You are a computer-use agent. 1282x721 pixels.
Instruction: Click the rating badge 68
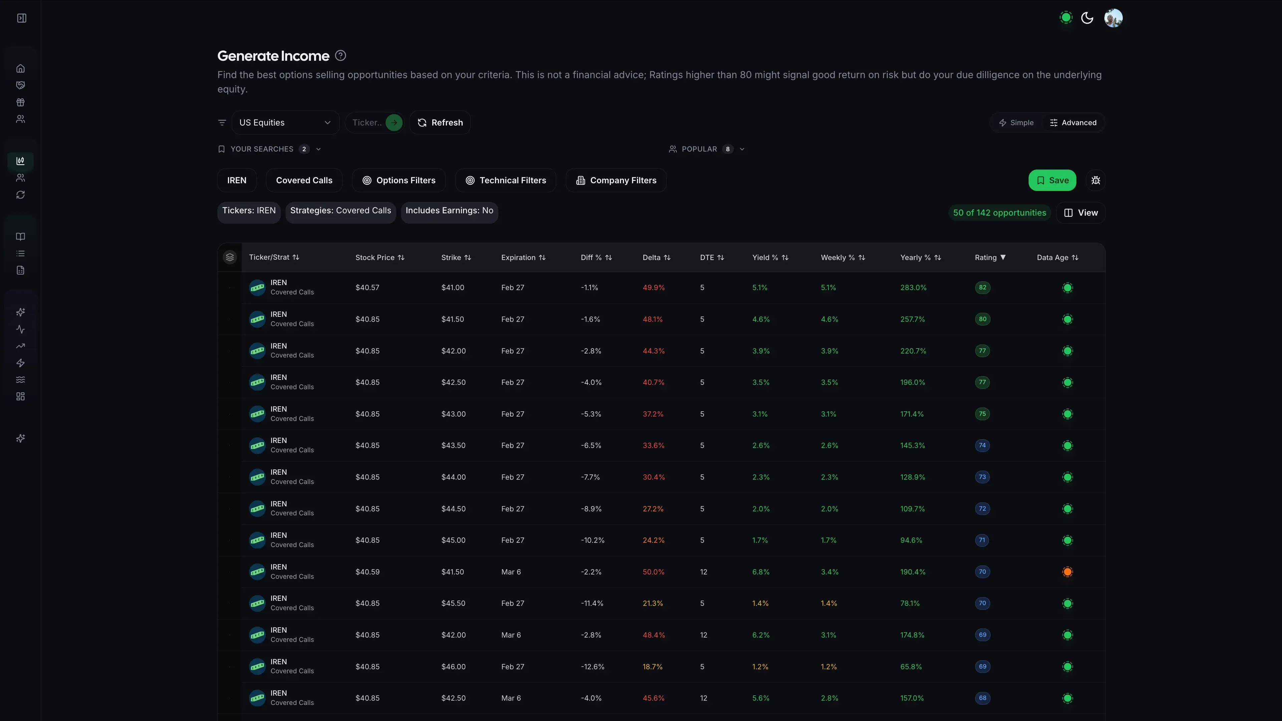(x=983, y=698)
